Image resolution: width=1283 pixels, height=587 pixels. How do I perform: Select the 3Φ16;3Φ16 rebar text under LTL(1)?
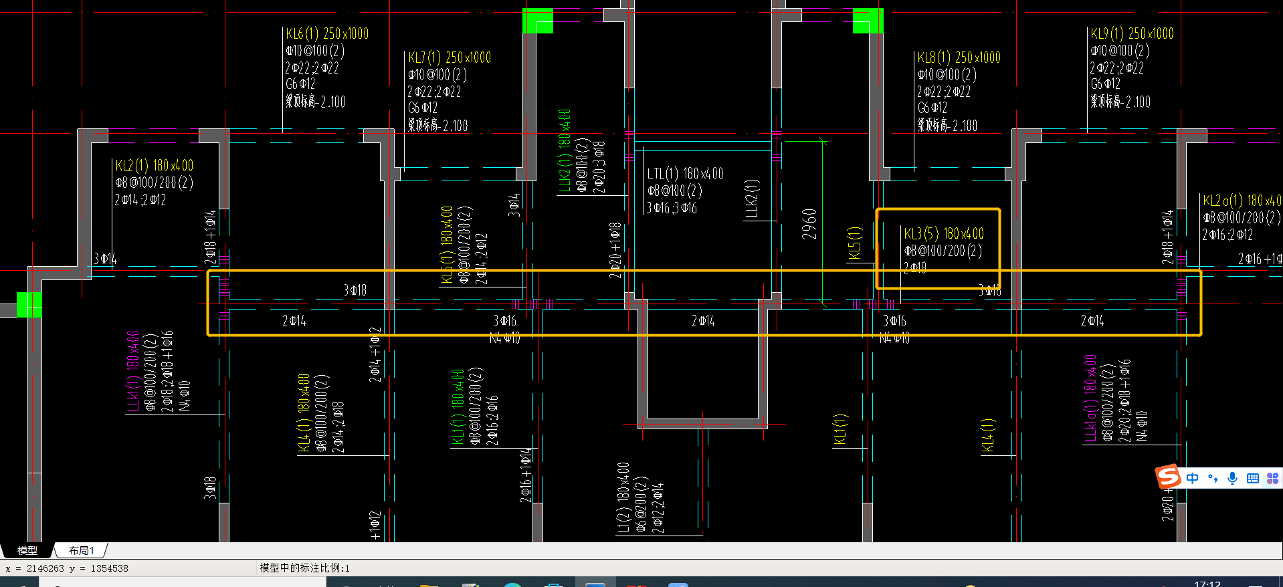point(672,208)
